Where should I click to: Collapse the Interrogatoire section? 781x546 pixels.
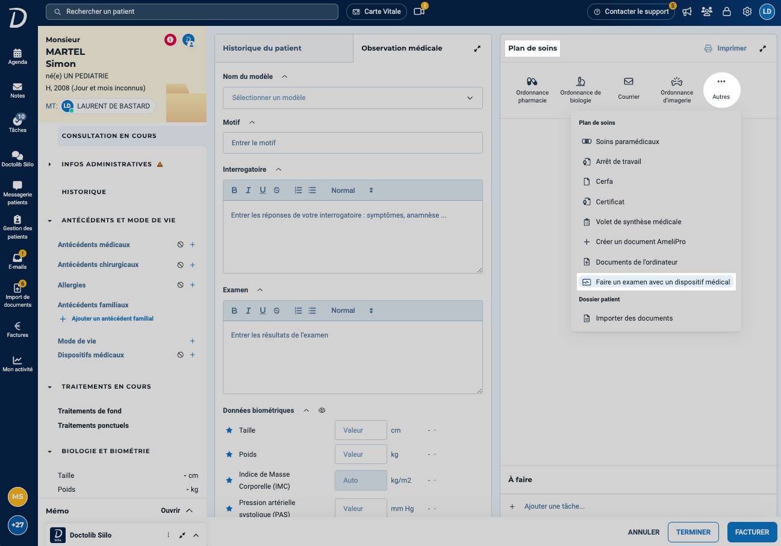click(x=278, y=169)
